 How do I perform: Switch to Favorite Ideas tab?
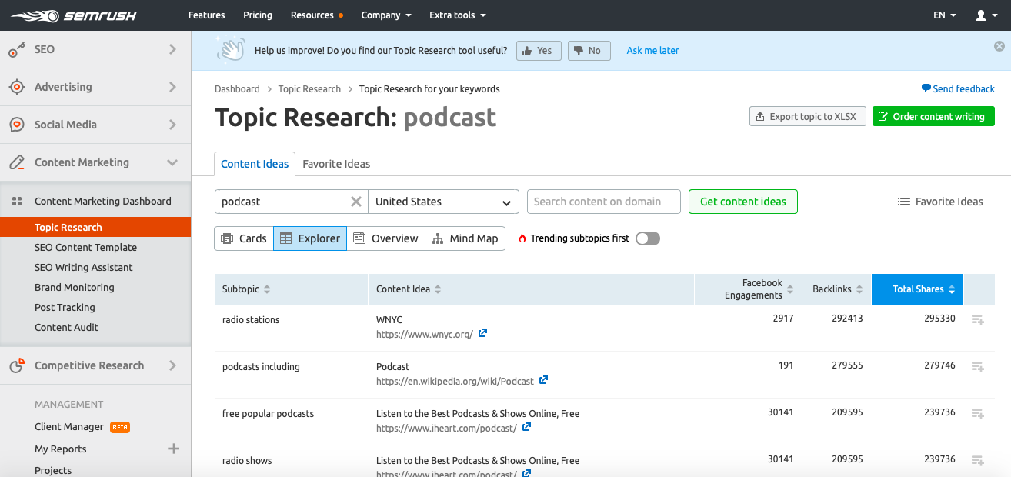[336, 164]
